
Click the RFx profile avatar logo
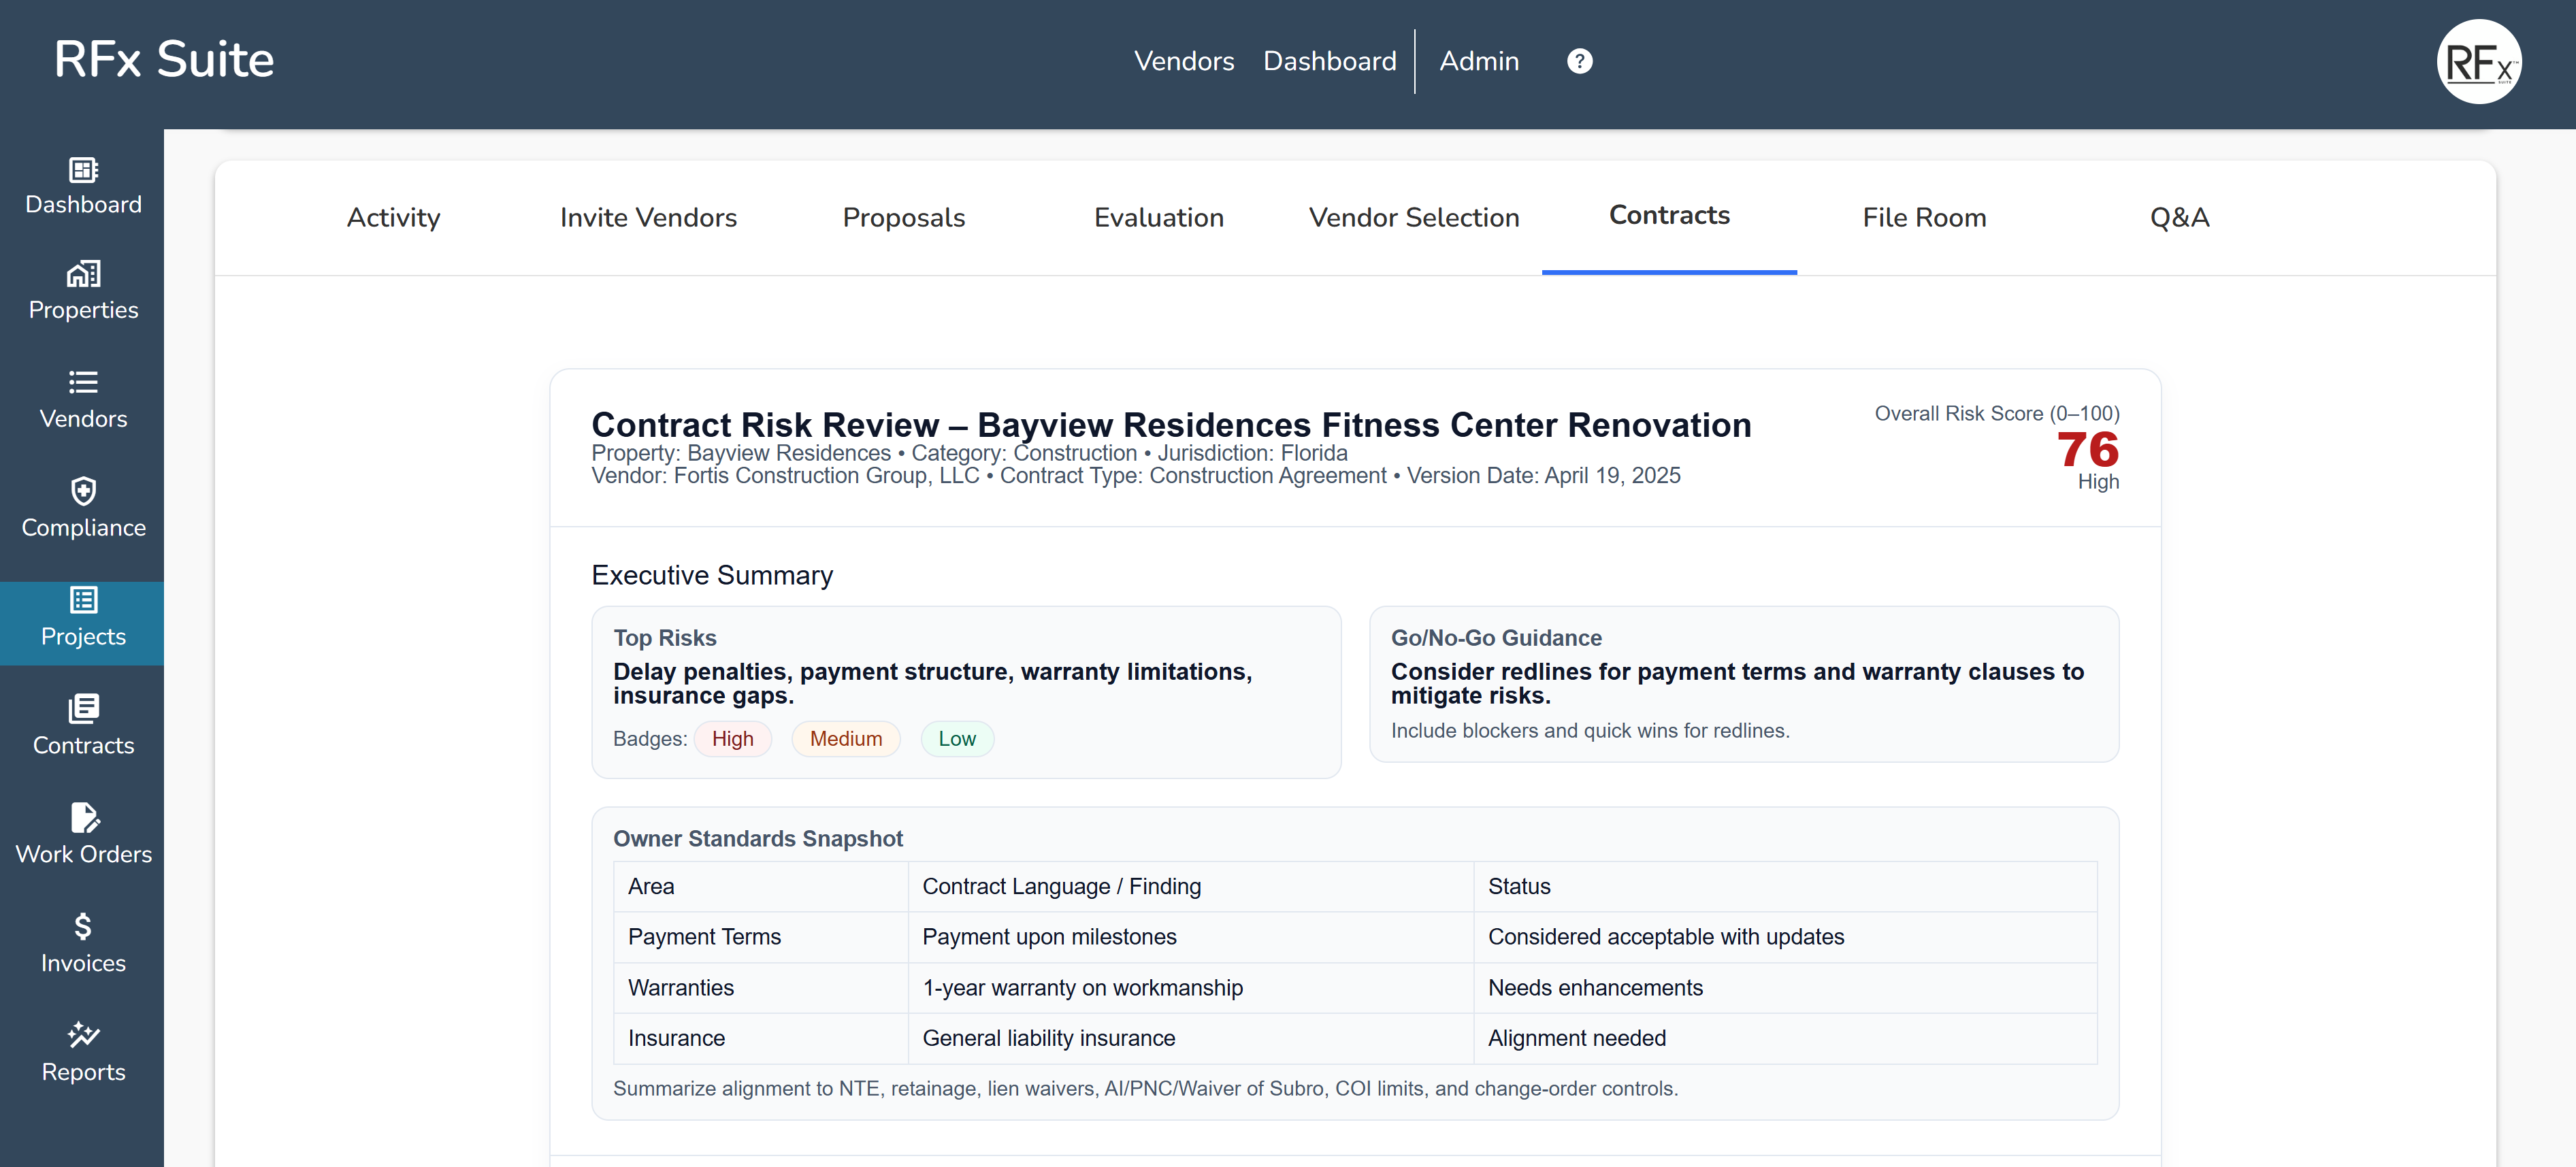click(x=2478, y=62)
